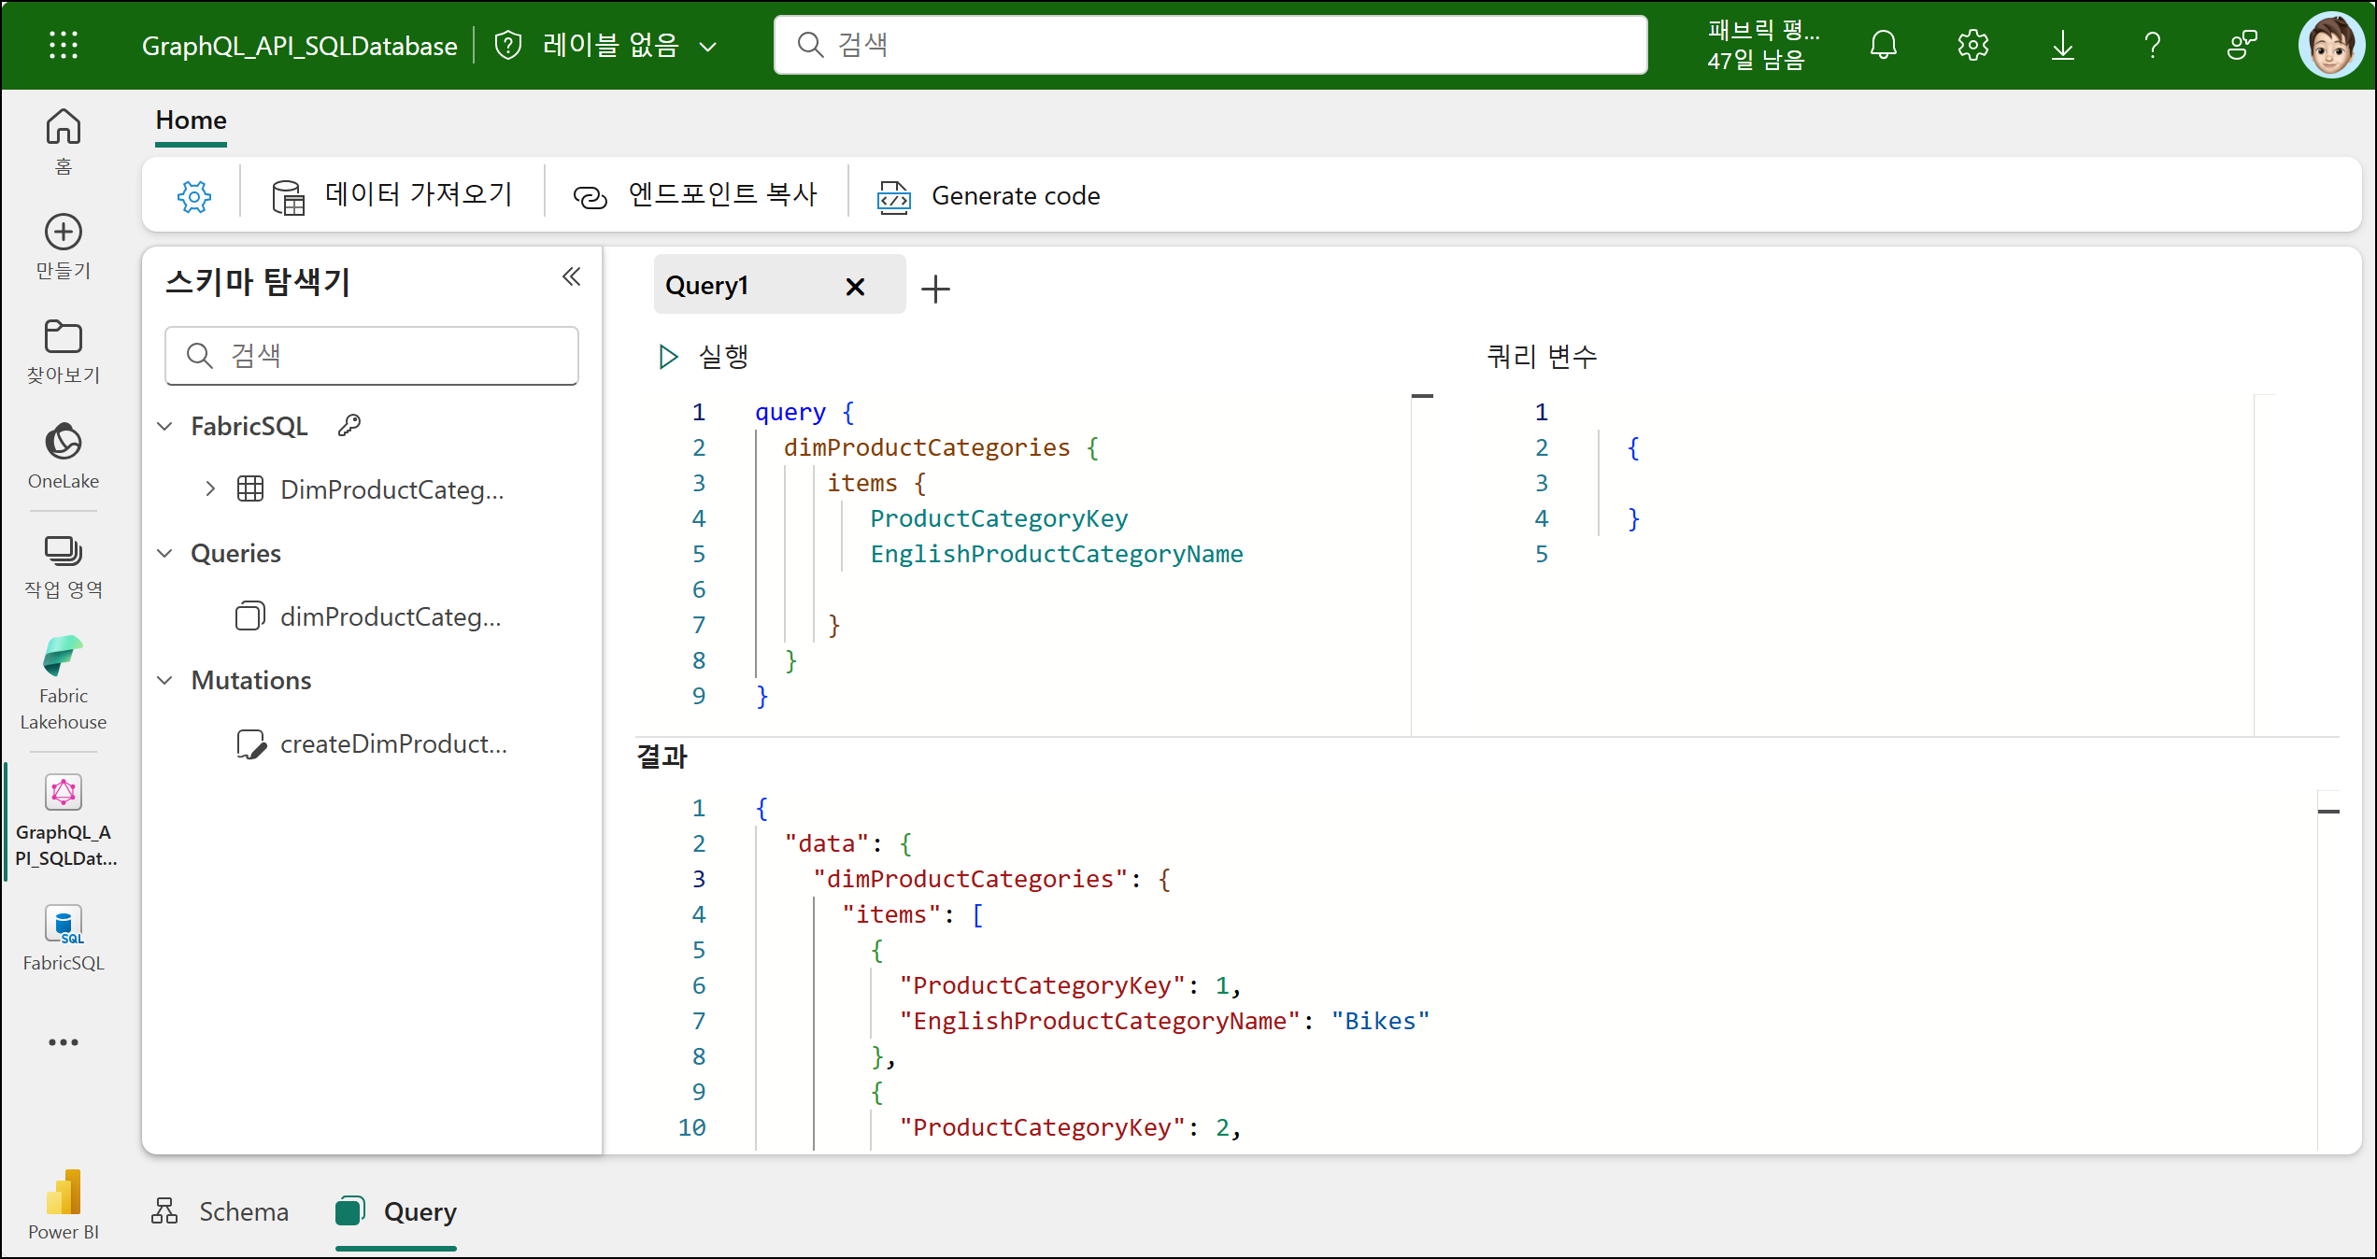Screen dimensions: 2377x1259
Task: Open the notifications bell icon
Action: click(x=1883, y=45)
